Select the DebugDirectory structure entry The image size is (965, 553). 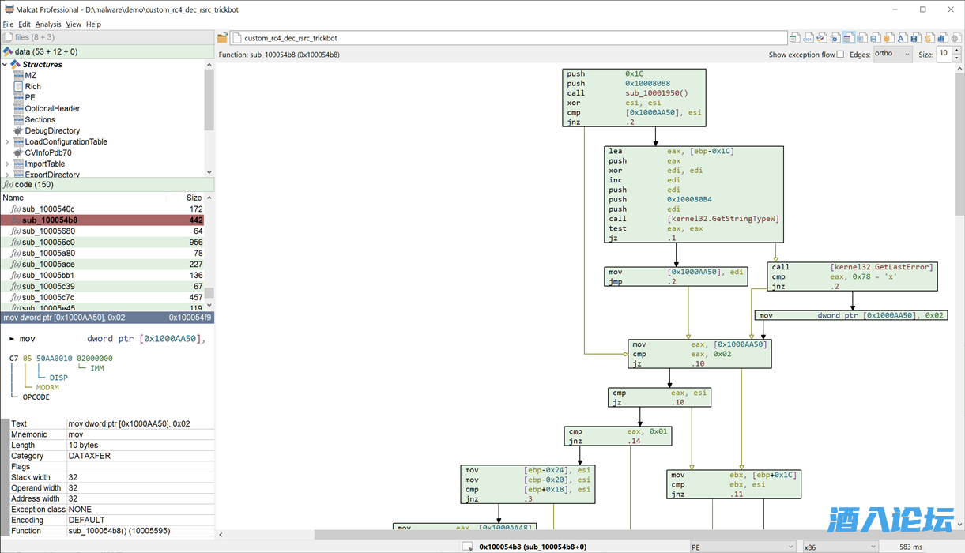pyautogui.click(x=52, y=131)
